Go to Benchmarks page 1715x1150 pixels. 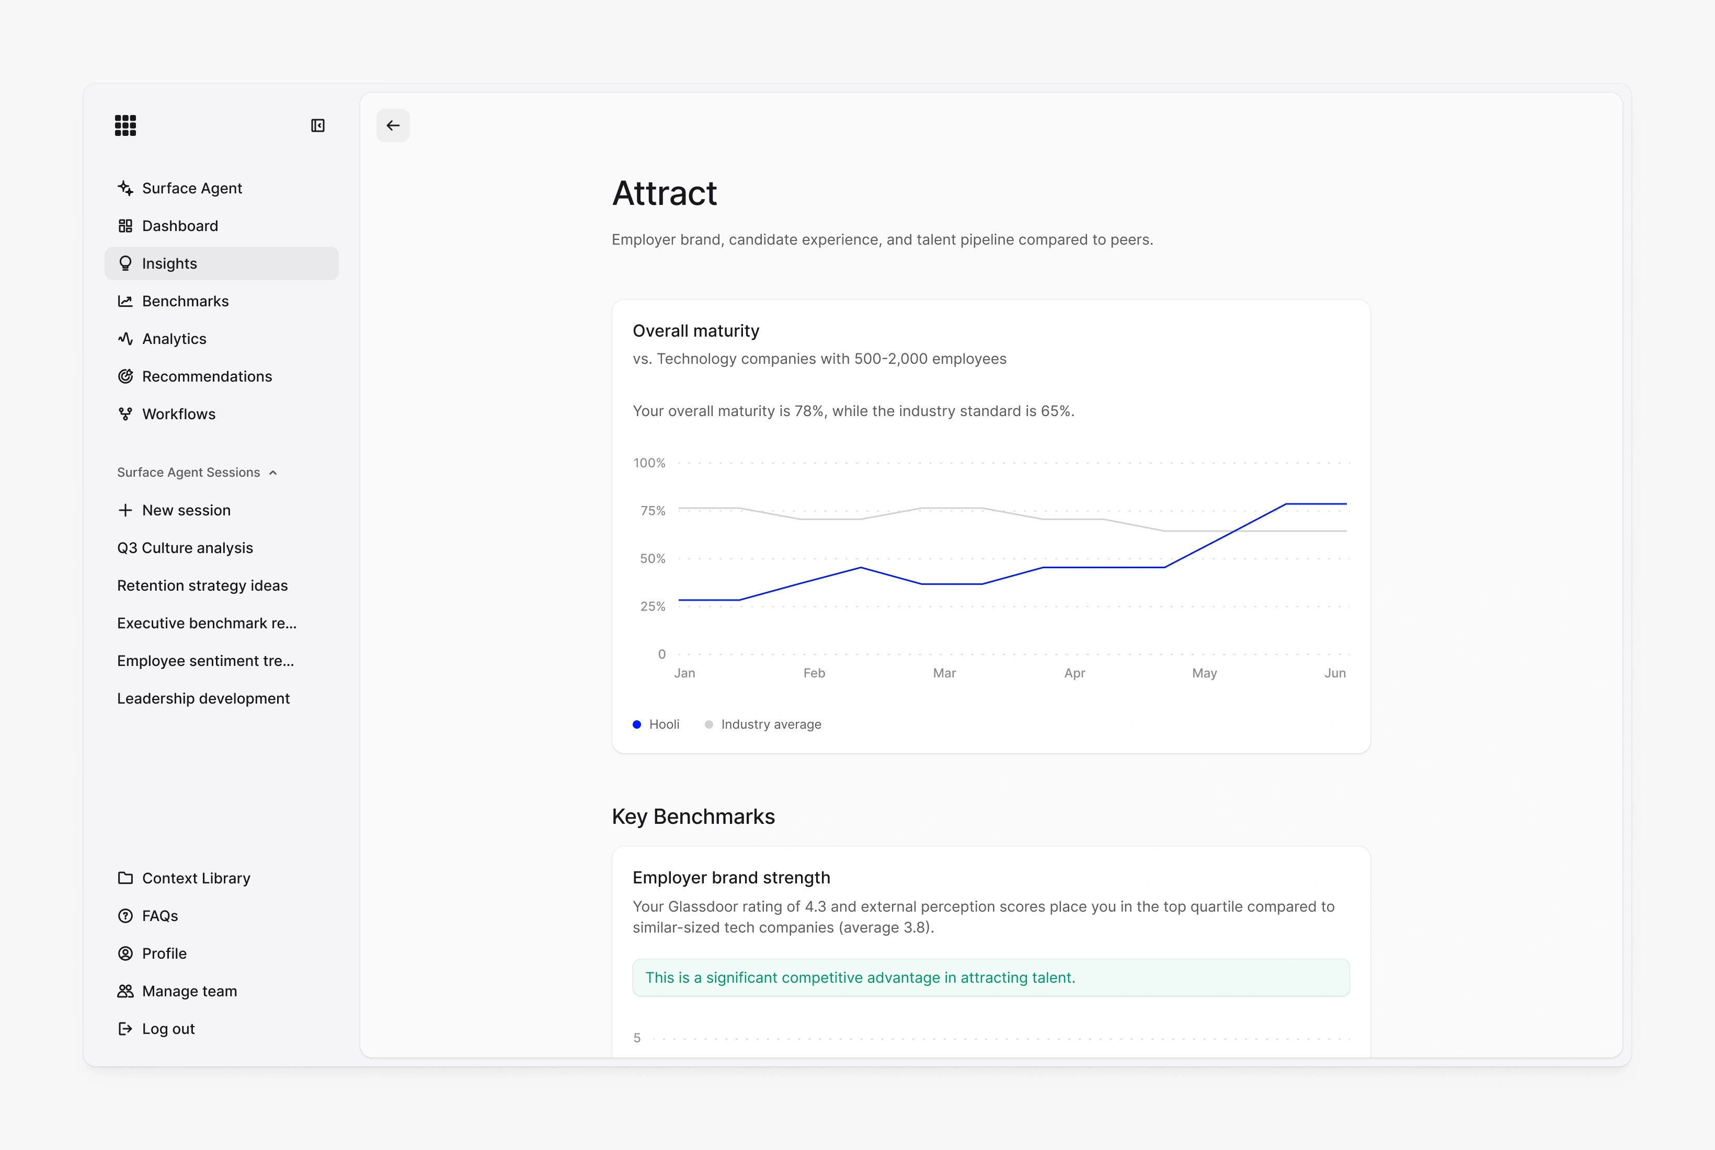point(222,302)
